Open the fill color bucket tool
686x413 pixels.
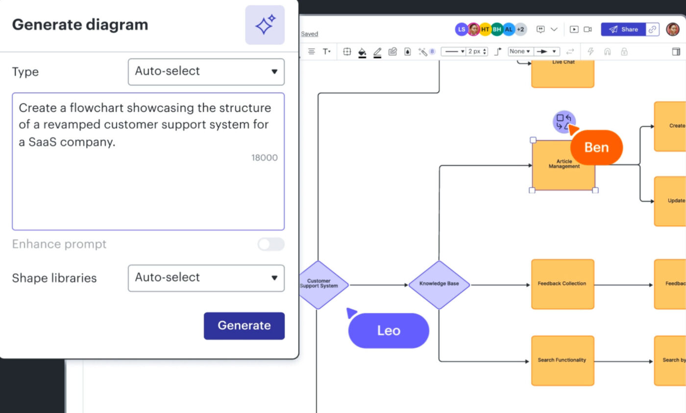click(362, 51)
